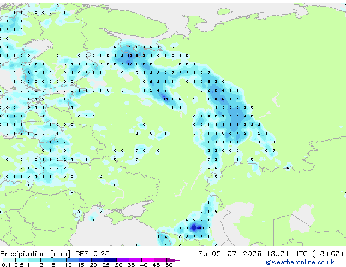Click the '10' mm value on the map

165,99
